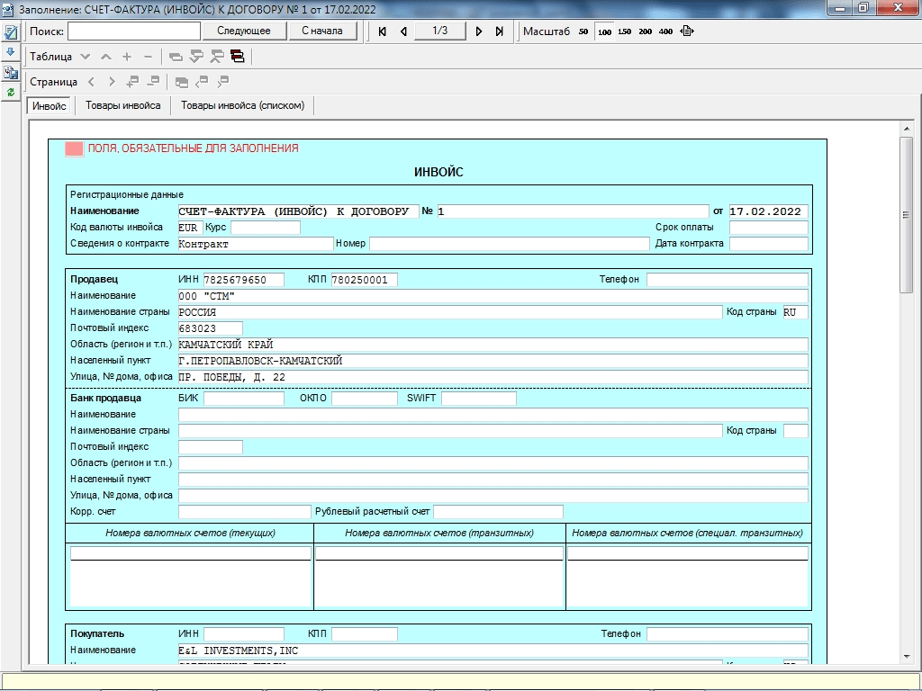Viewport: 922px width, 691px height.
Task: Click the green refresh sidebar icon
Action: pyautogui.click(x=11, y=93)
